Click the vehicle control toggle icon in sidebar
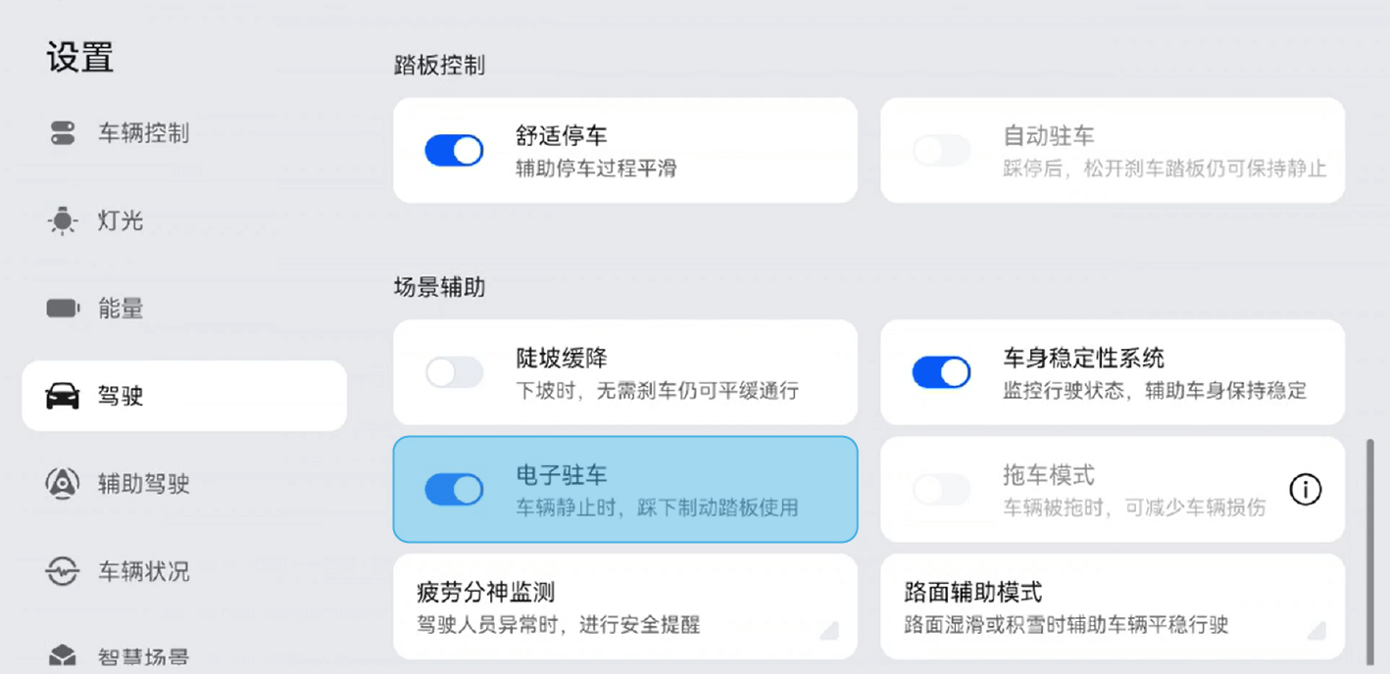The height and width of the screenshot is (674, 1390). (63, 133)
